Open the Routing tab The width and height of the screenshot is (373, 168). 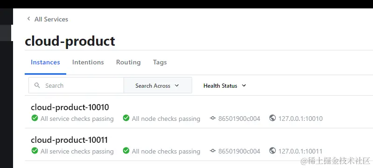[129, 63]
